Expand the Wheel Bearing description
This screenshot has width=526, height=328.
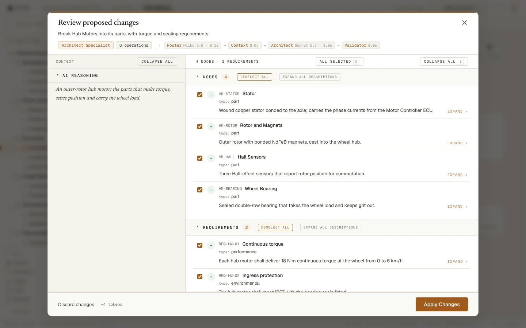(x=457, y=207)
